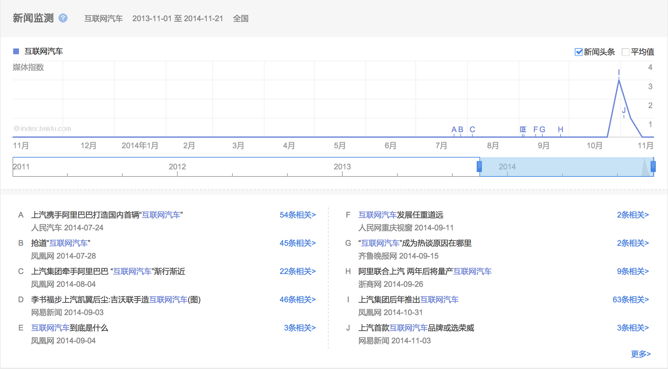Uncheck the 新闻头条 checkbox

[x=578, y=52]
